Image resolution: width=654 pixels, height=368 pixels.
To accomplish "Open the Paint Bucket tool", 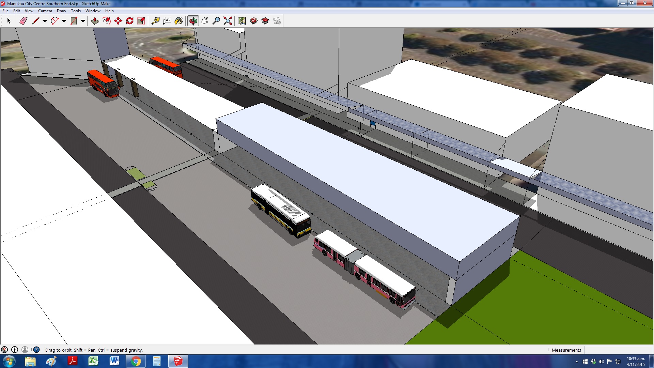I will [x=178, y=21].
